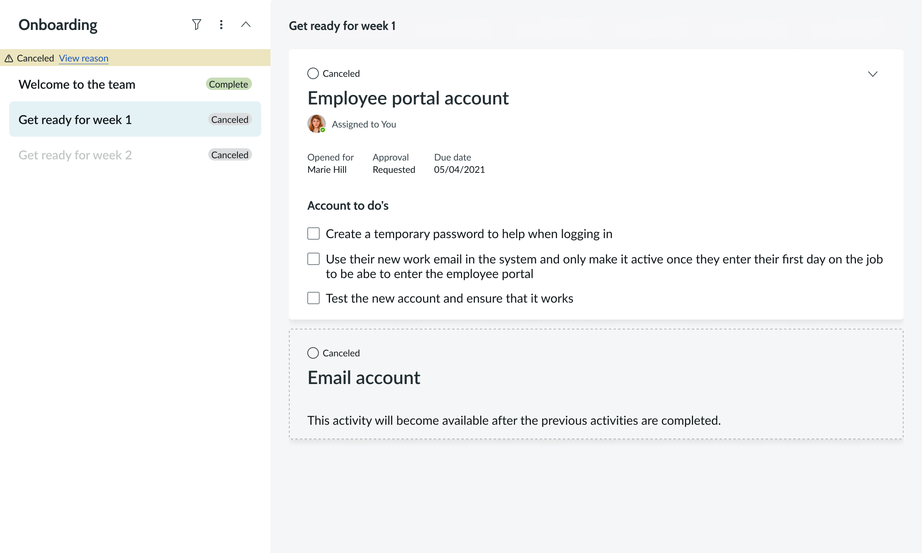Screen dimensions: 922x553
Task: Expand the Employee portal account card chevron
Action: click(x=872, y=74)
